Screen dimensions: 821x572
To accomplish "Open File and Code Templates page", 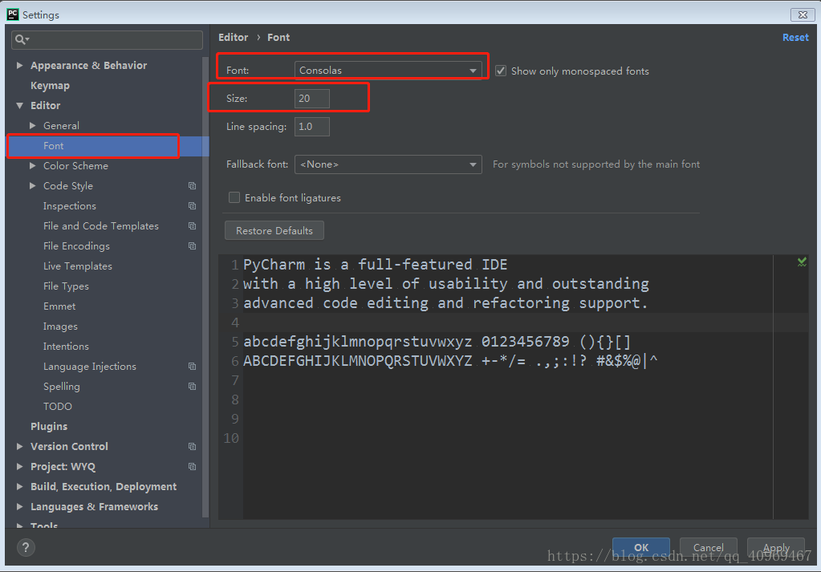I will [101, 226].
